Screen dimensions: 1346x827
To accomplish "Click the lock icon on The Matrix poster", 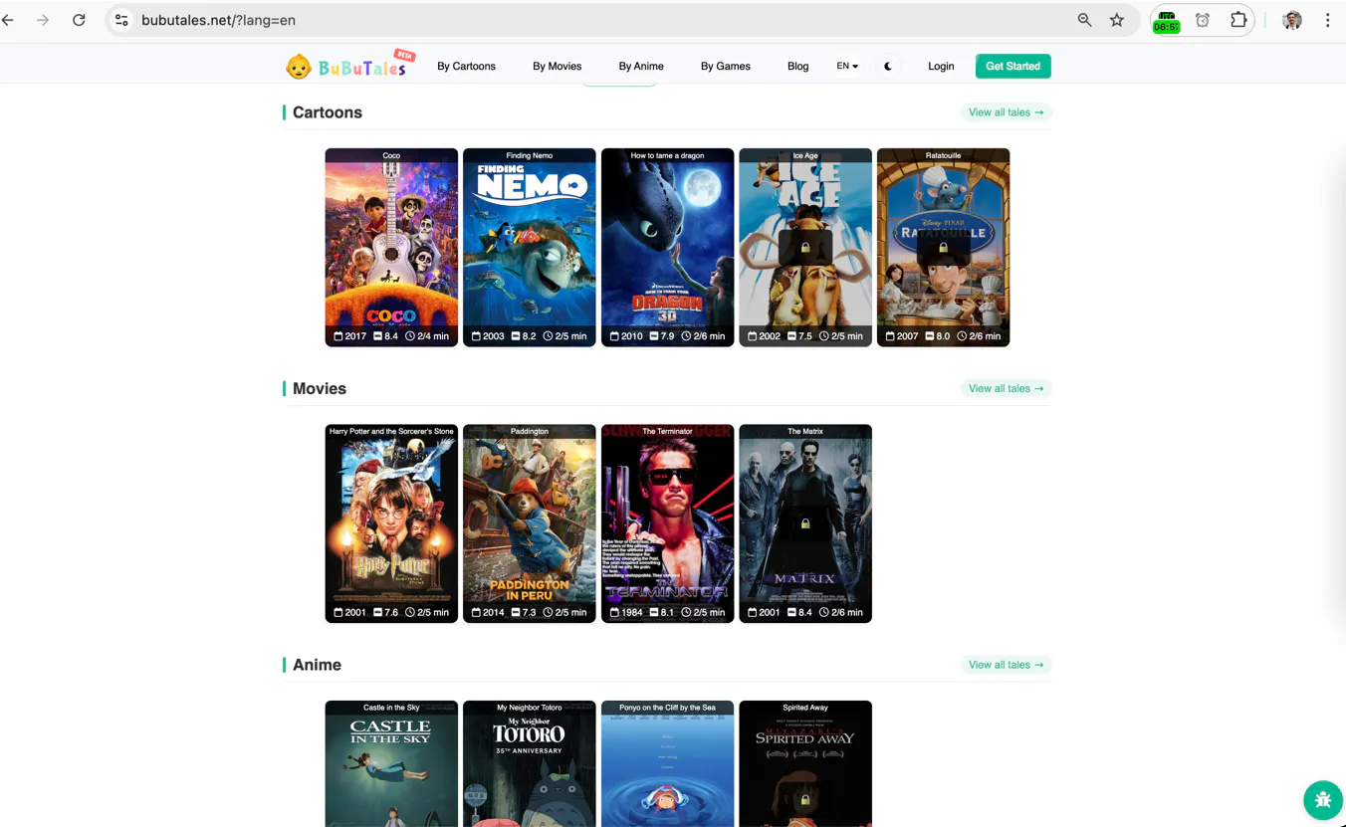I will pos(805,523).
